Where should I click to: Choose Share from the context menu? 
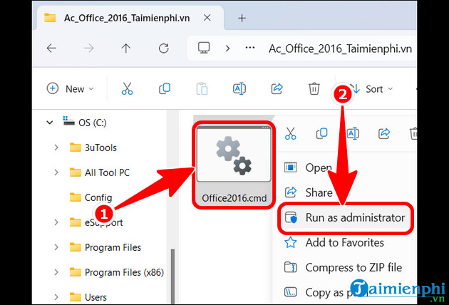[x=308, y=192]
